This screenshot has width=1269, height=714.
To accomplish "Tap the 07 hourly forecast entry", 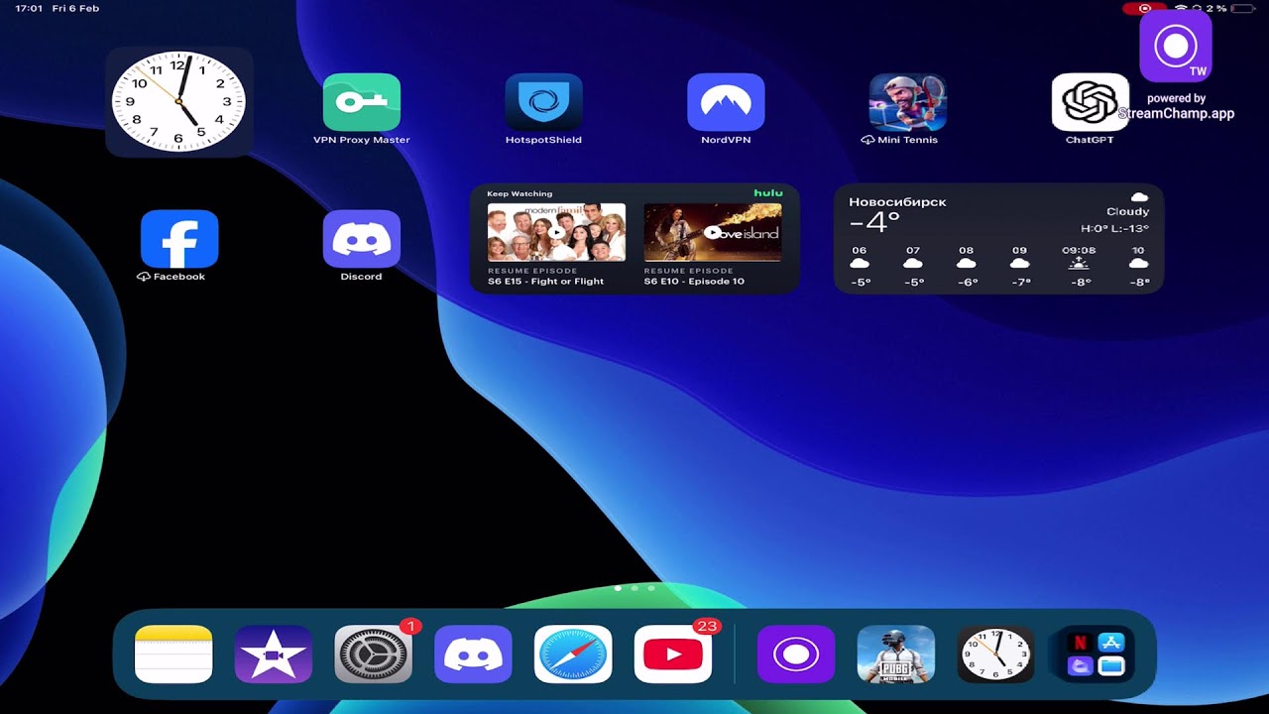I will [x=913, y=267].
